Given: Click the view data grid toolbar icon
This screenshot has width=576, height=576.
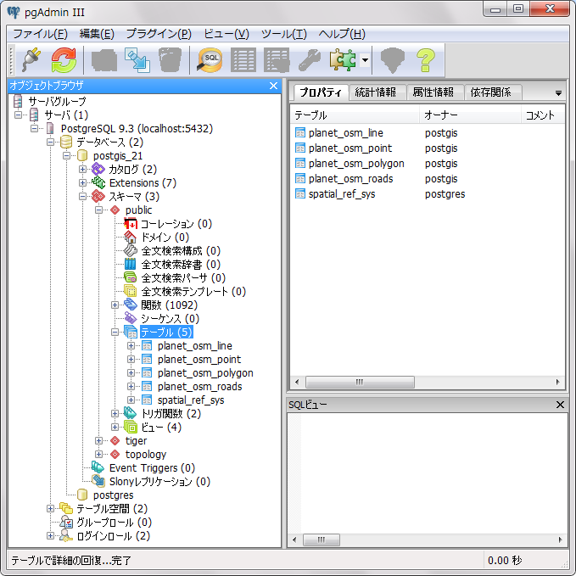Looking at the screenshot, I should click(243, 60).
